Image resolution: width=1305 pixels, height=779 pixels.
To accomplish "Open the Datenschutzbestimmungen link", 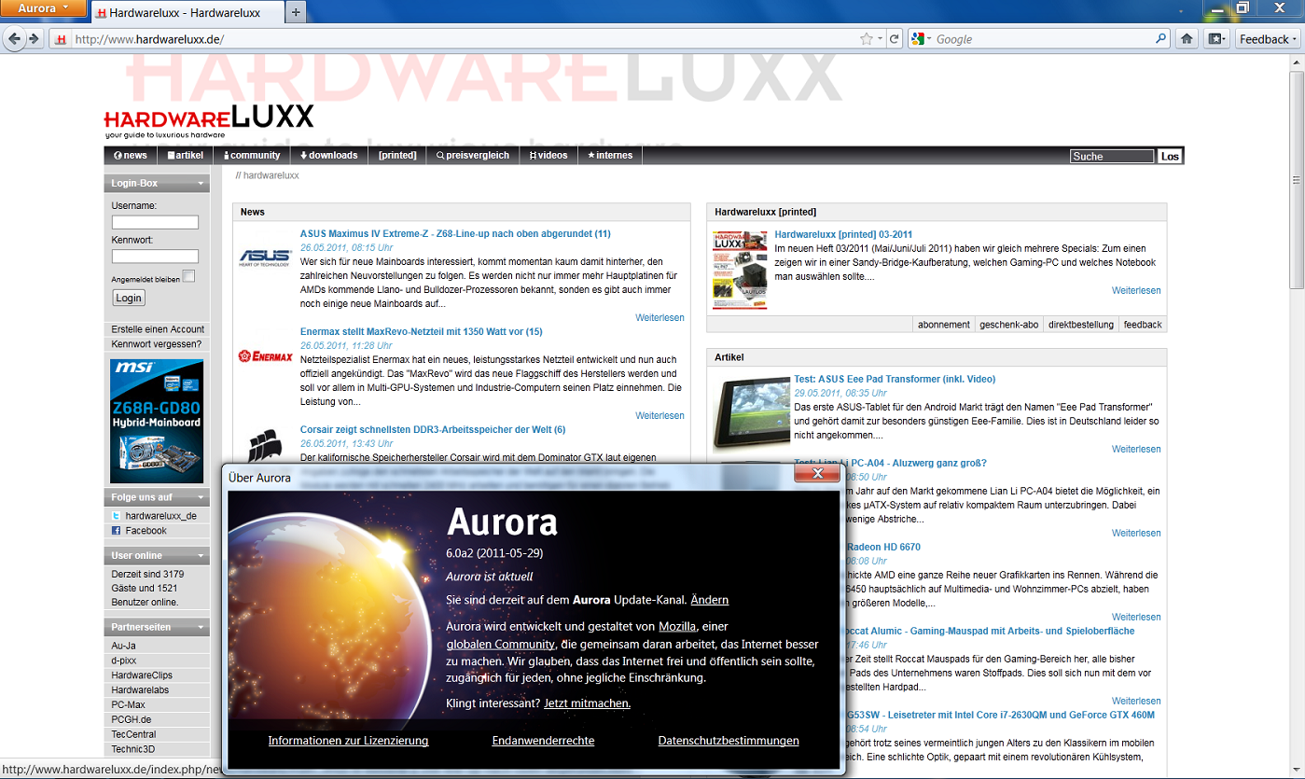I will coord(729,741).
